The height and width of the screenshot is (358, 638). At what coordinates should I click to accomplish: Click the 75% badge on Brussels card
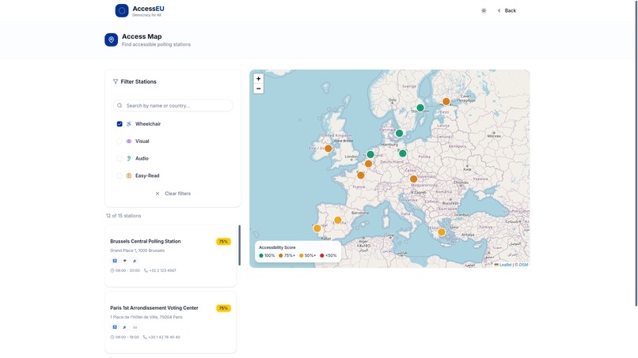pyautogui.click(x=223, y=242)
